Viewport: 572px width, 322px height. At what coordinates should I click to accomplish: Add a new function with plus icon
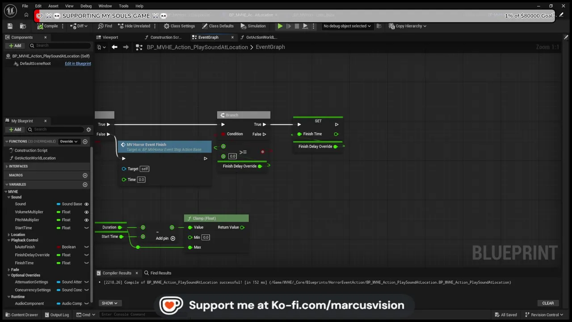85,141
